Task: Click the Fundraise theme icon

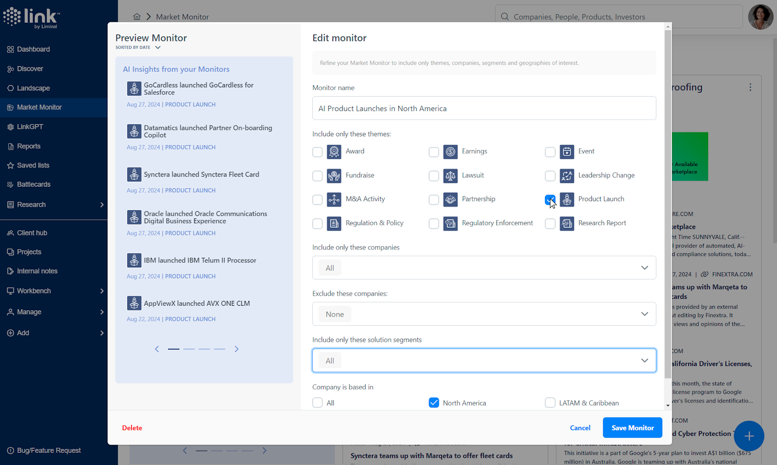Action: (334, 176)
